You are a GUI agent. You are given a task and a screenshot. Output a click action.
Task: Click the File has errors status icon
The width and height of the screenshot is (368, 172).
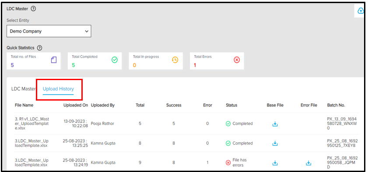tap(228, 163)
